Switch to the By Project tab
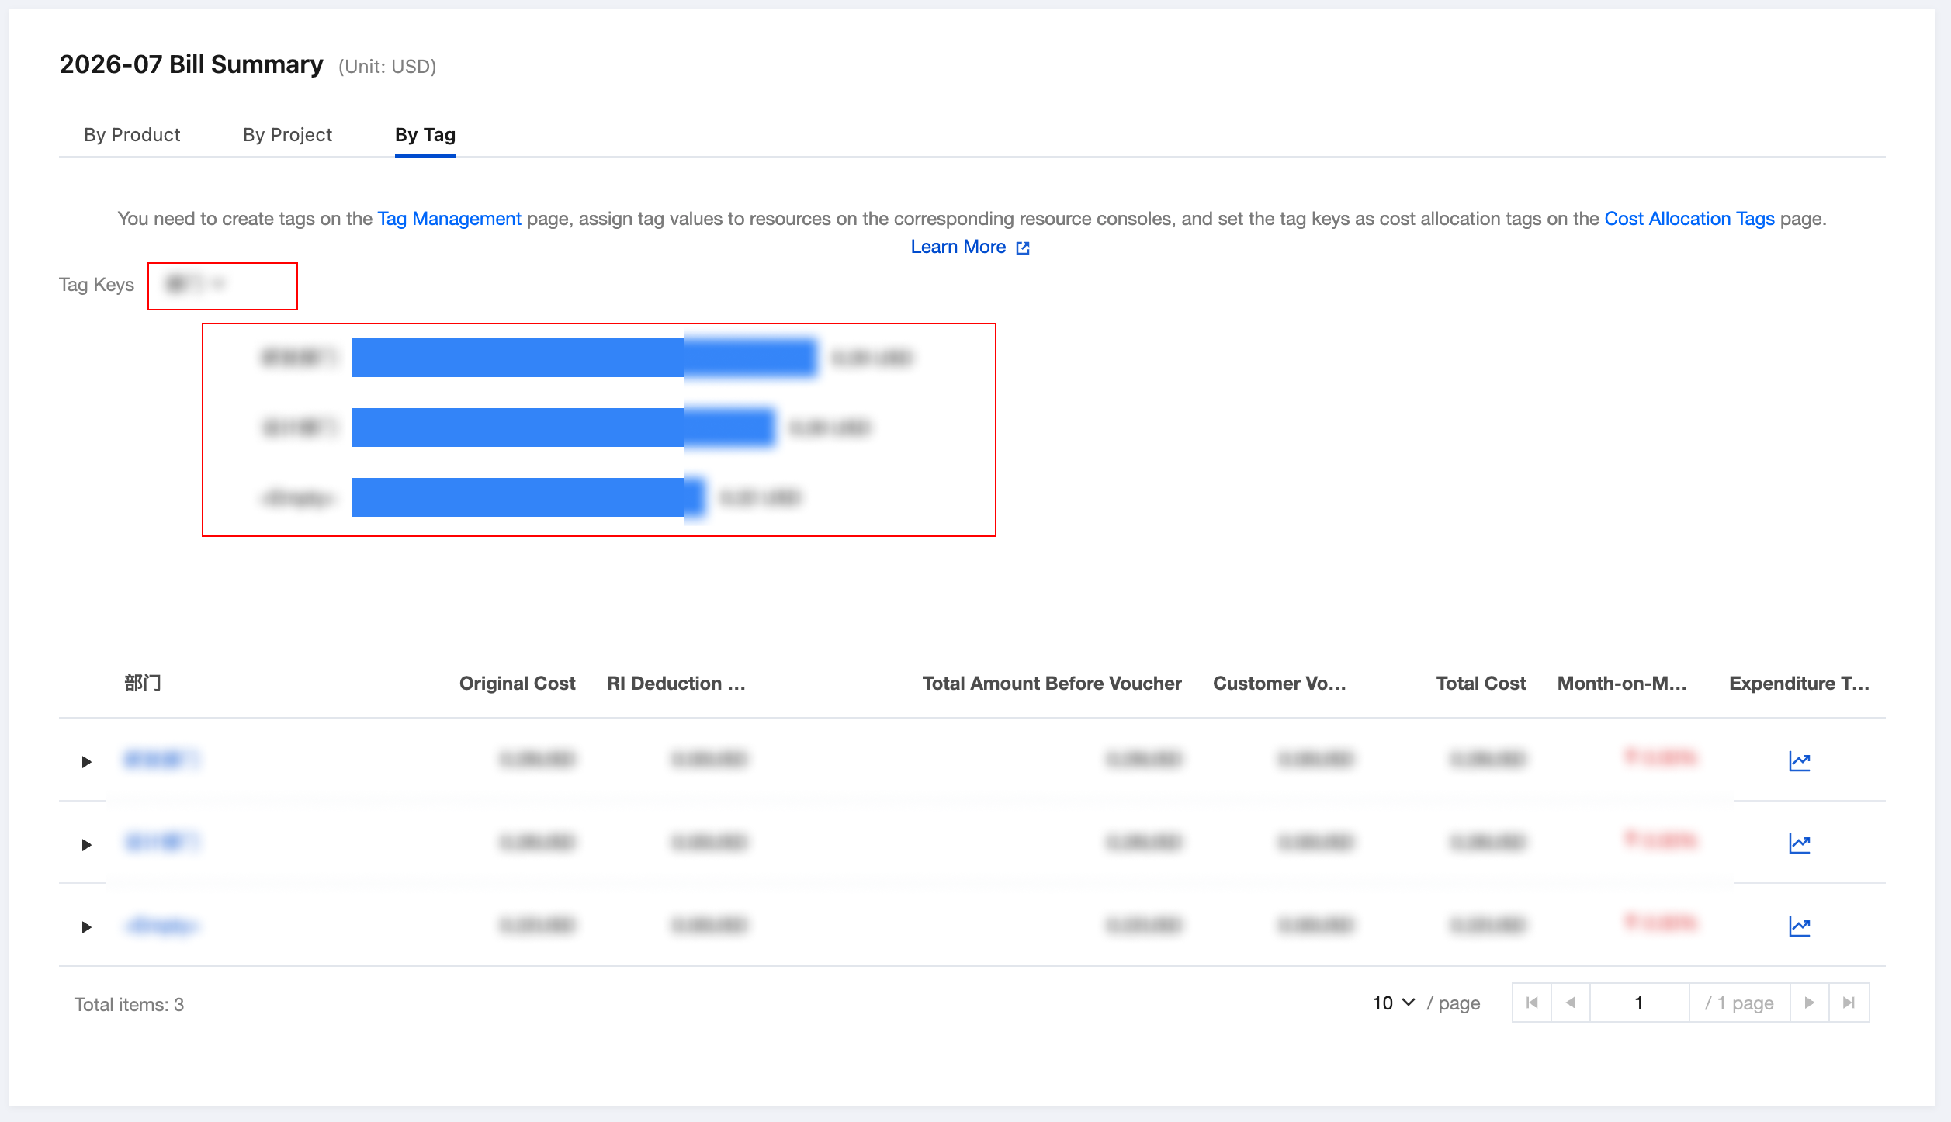The height and width of the screenshot is (1122, 1951). coord(287,135)
